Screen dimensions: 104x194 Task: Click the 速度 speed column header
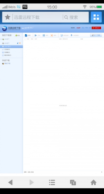click(x=82, y=39)
